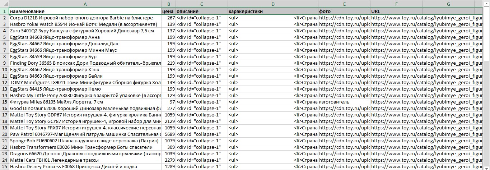Select price cell 2129
Image resolution: width=490 pixels, height=170 pixels.
[169, 121]
